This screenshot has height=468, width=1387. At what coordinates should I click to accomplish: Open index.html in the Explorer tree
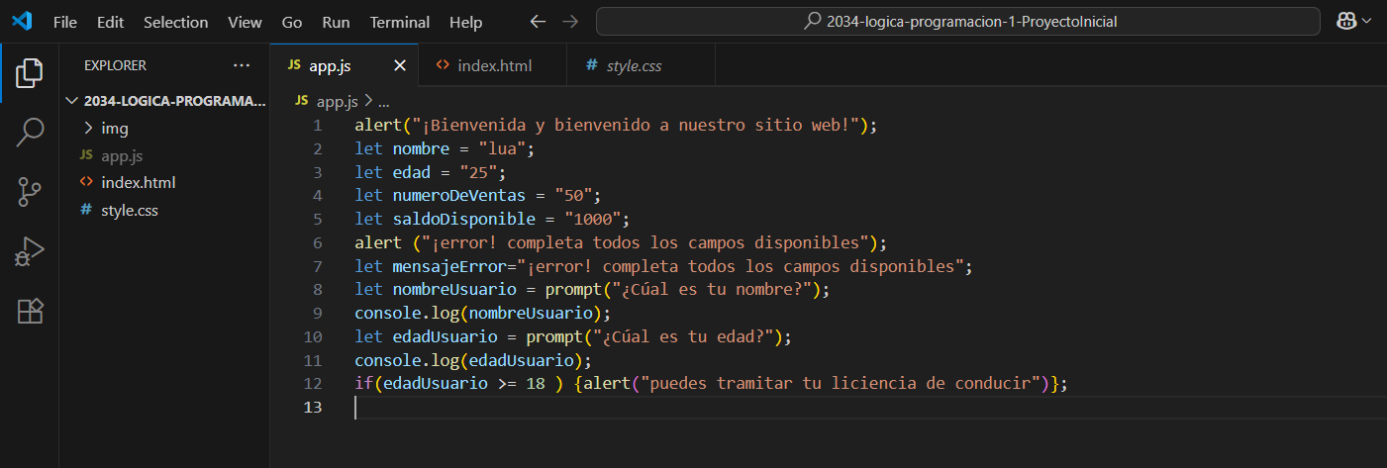(x=164, y=182)
